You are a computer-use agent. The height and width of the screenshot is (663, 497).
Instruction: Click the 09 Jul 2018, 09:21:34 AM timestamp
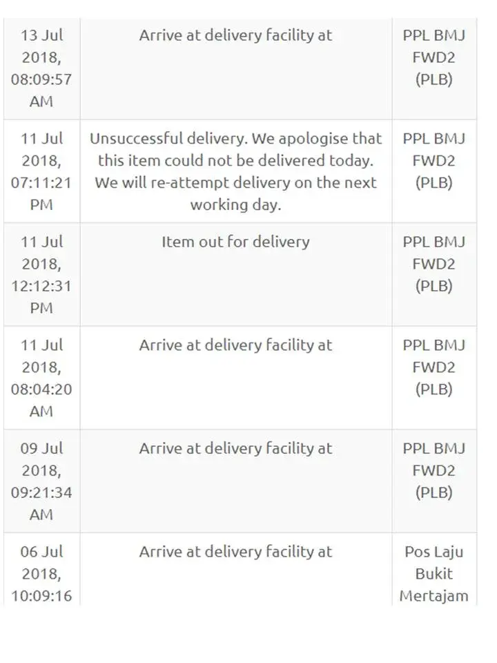point(41,481)
